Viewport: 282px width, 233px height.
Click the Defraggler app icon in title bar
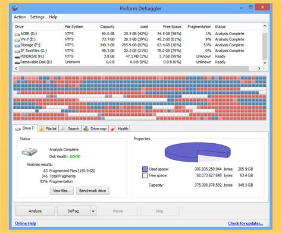[15, 8]
